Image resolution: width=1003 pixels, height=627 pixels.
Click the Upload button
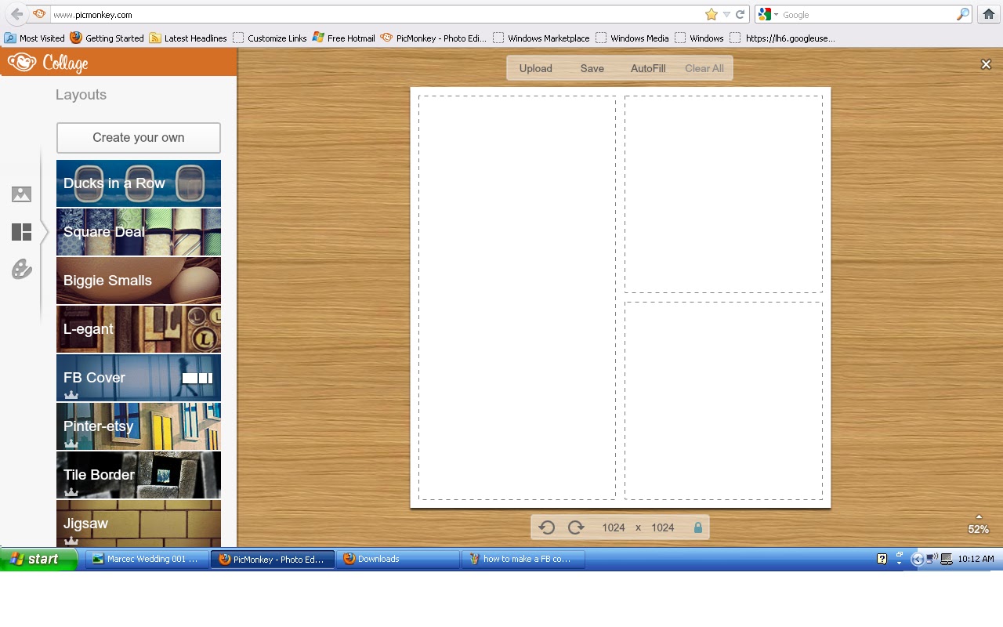tap(536, 68)
